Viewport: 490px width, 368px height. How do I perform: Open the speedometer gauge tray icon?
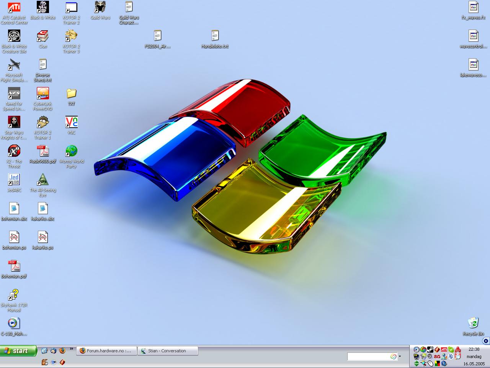416,350
